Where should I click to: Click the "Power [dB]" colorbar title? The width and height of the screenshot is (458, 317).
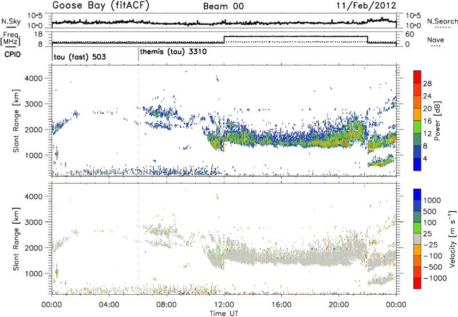click(x=437, y=121)
